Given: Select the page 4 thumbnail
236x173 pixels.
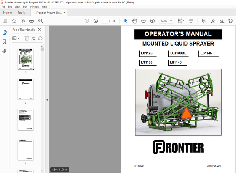Looking at the screenshot, I should (x=26, y=150).
